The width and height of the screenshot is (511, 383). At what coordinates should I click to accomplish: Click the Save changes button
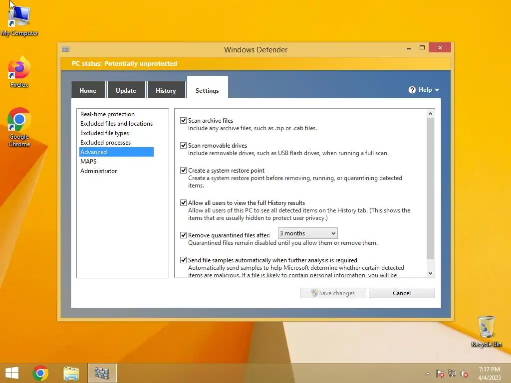(x=333, y=293)
